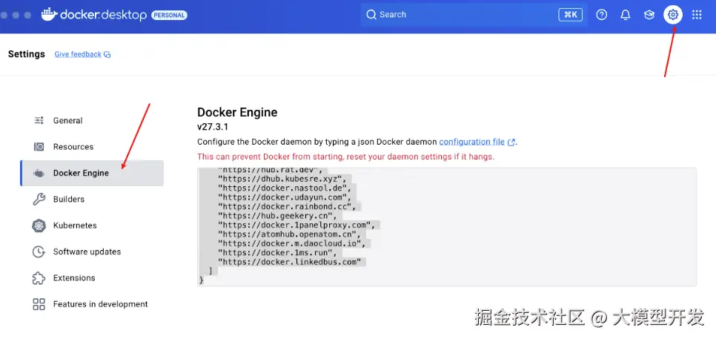Go to Builders settings
The width and height of the screenshot is (716, 339).
point(92,200)
